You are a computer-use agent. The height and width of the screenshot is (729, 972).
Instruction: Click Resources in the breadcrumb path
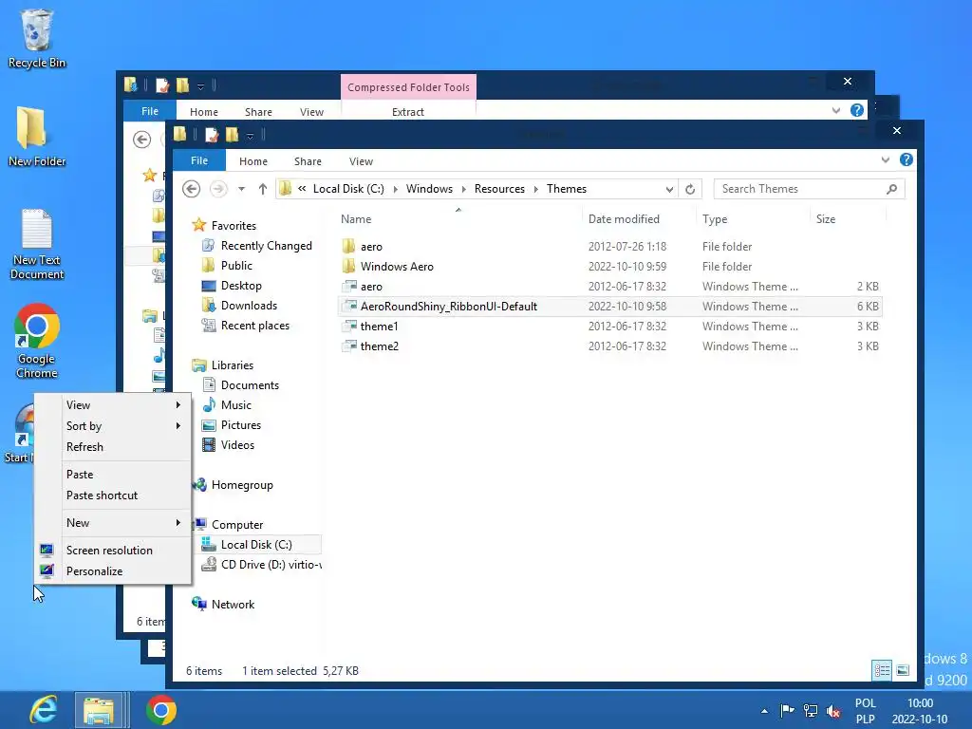point(499,189)
